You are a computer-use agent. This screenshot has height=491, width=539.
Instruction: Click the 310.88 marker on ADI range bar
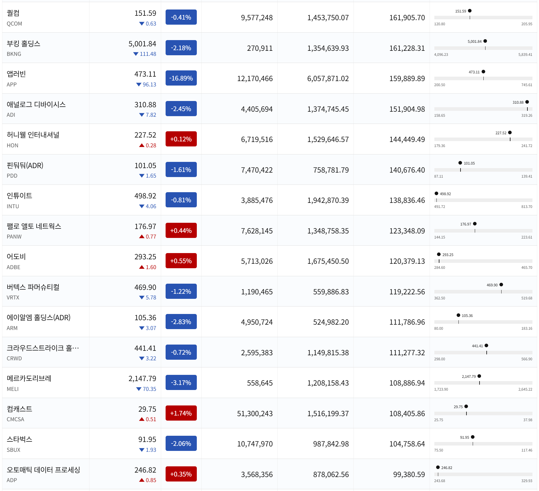(527, 102)
